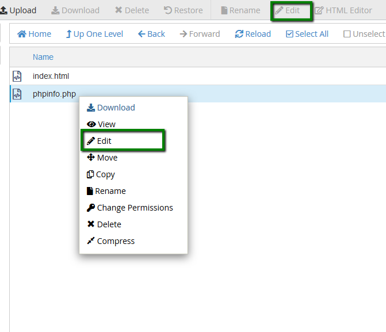This screenshot has height=332, width=386.
Task: Choose Copy in the context menu
Action: [x=101, y=174]
